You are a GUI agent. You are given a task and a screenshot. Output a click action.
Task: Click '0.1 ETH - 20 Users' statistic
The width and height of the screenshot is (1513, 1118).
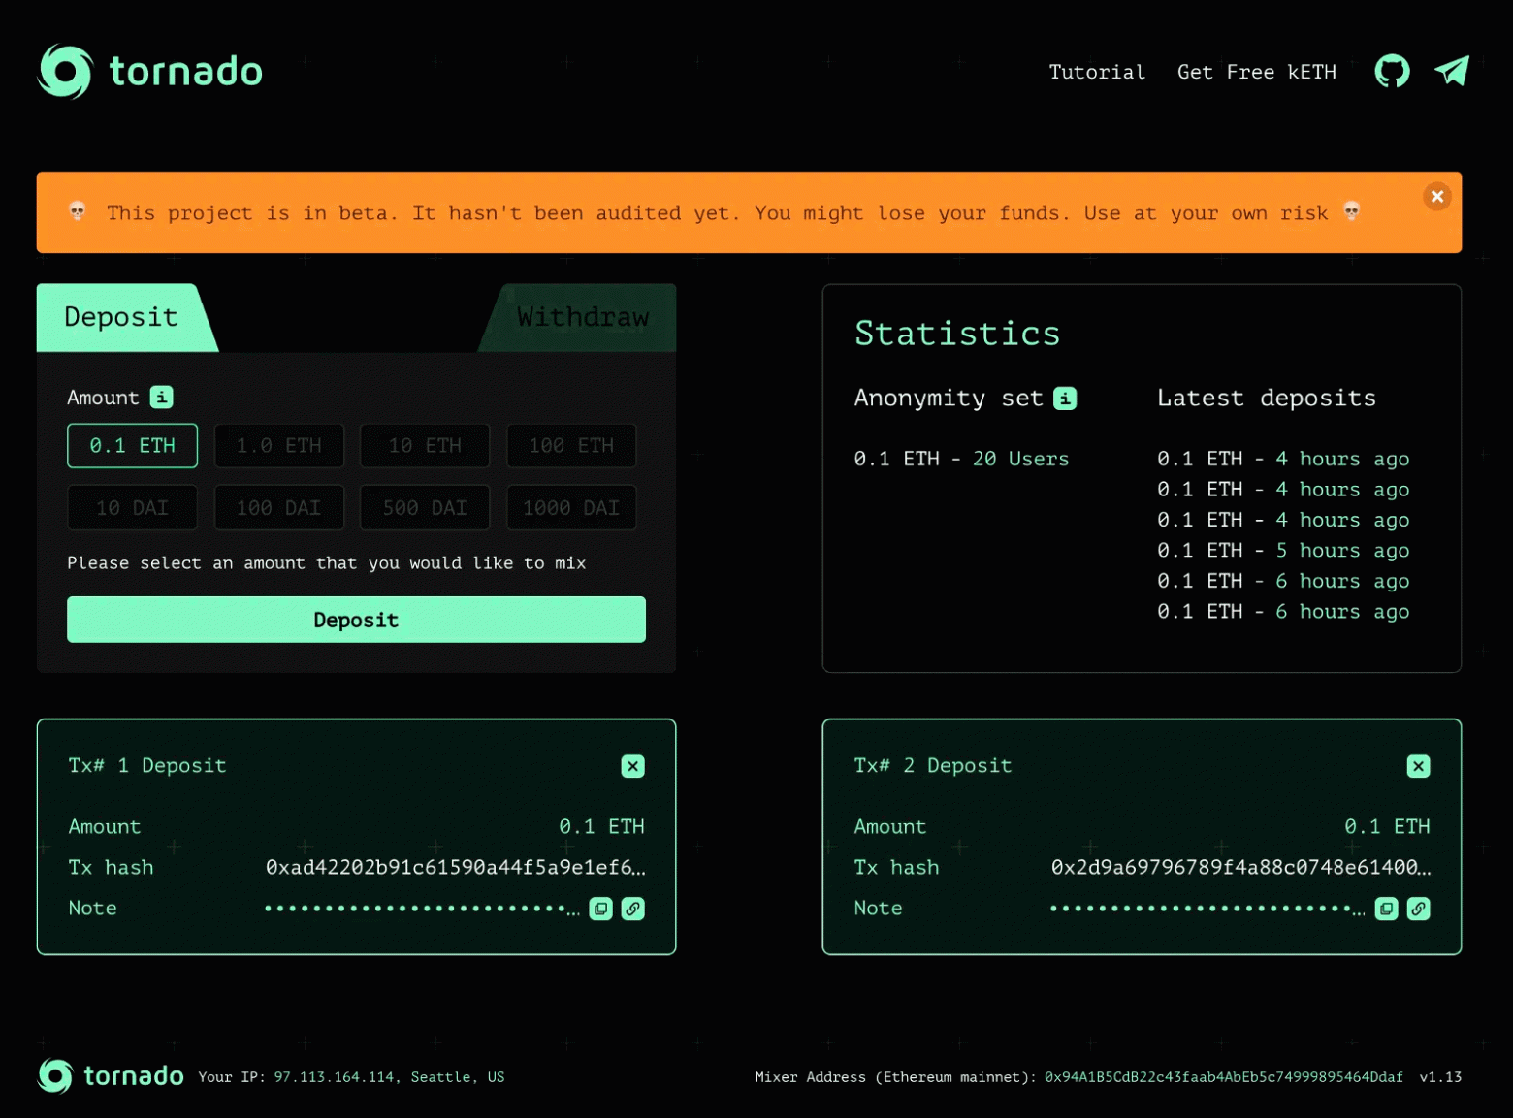961,459
